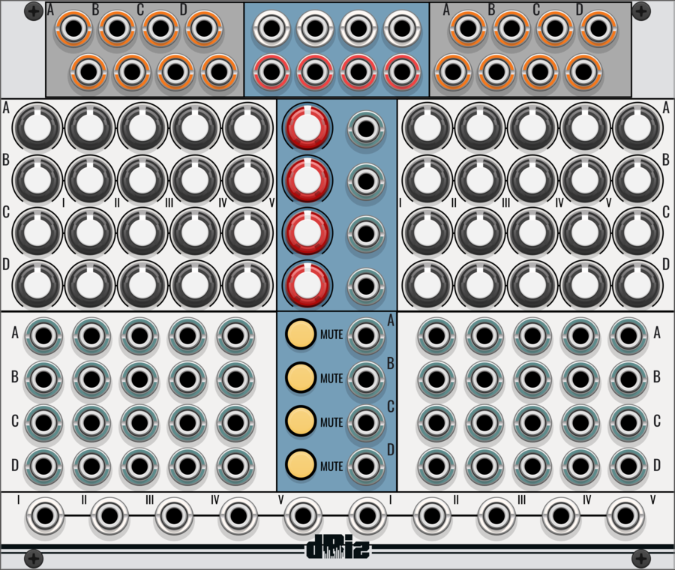The image size is (675, 570).
Task: Click the topmost red knob in center column
Action: tap(307, 127)
